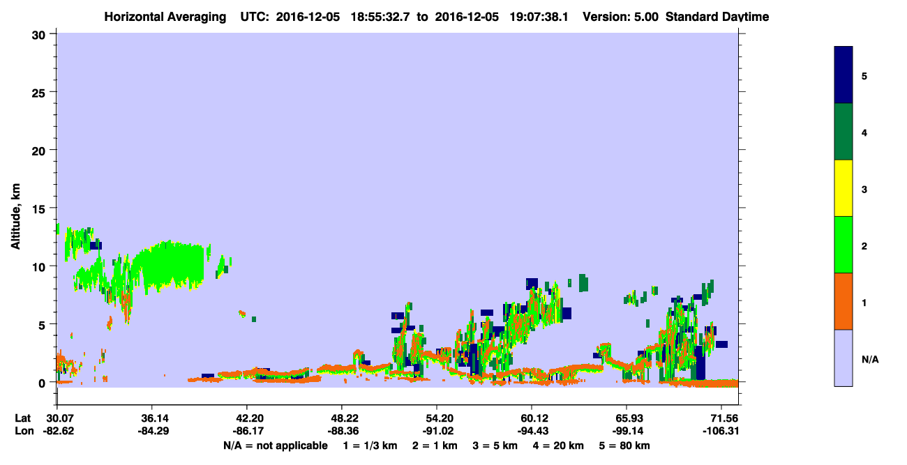Click the '5 = 80 km' legend text

(x=624, y=445)
